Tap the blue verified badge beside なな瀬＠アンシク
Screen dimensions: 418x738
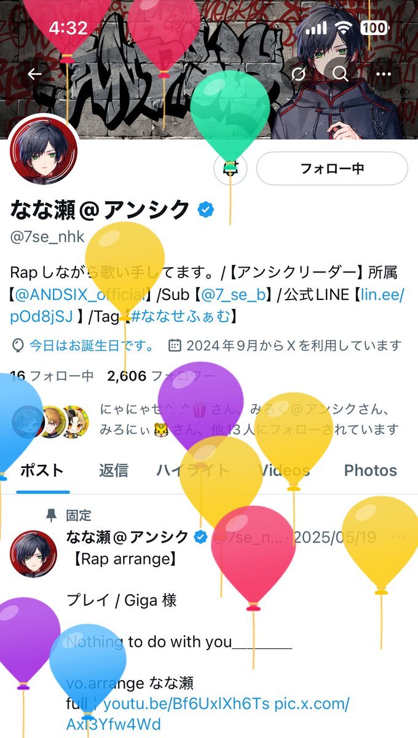(x=205, y=210)
